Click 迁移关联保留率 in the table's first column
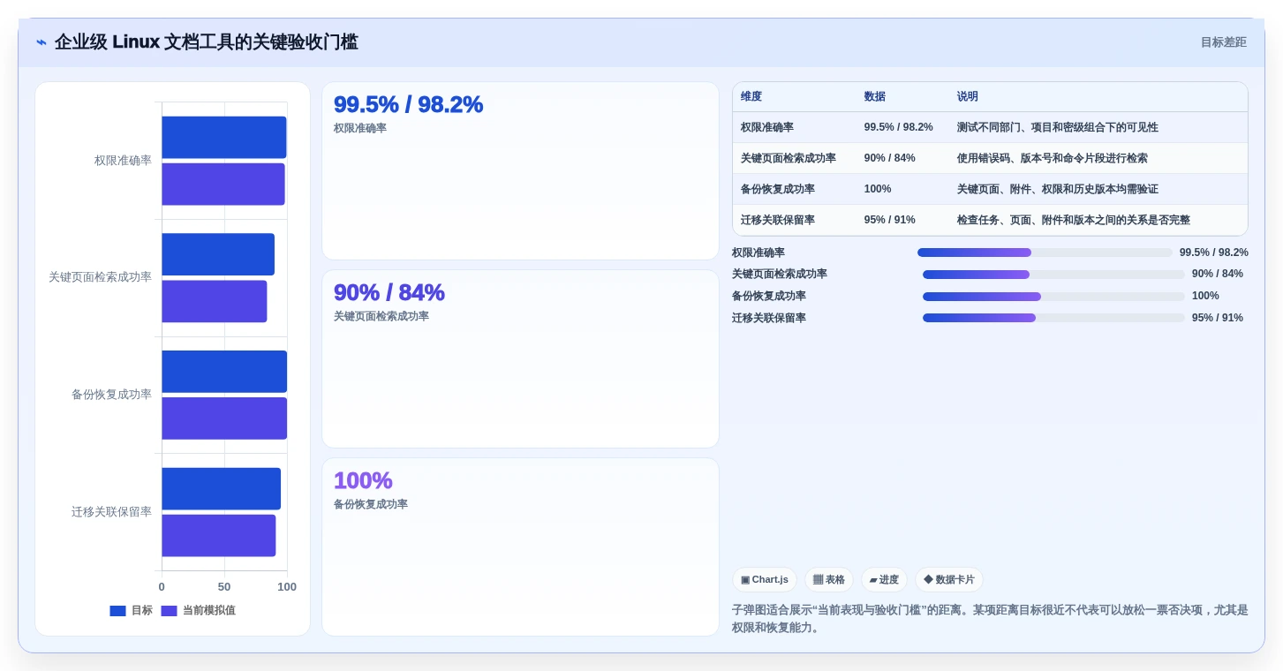Screen dimensions: 1283x671 pos(778,220)
